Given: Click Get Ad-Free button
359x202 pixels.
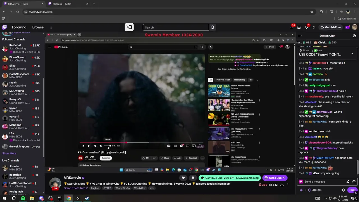Looking at the screenshot, I should coord(330,27).
